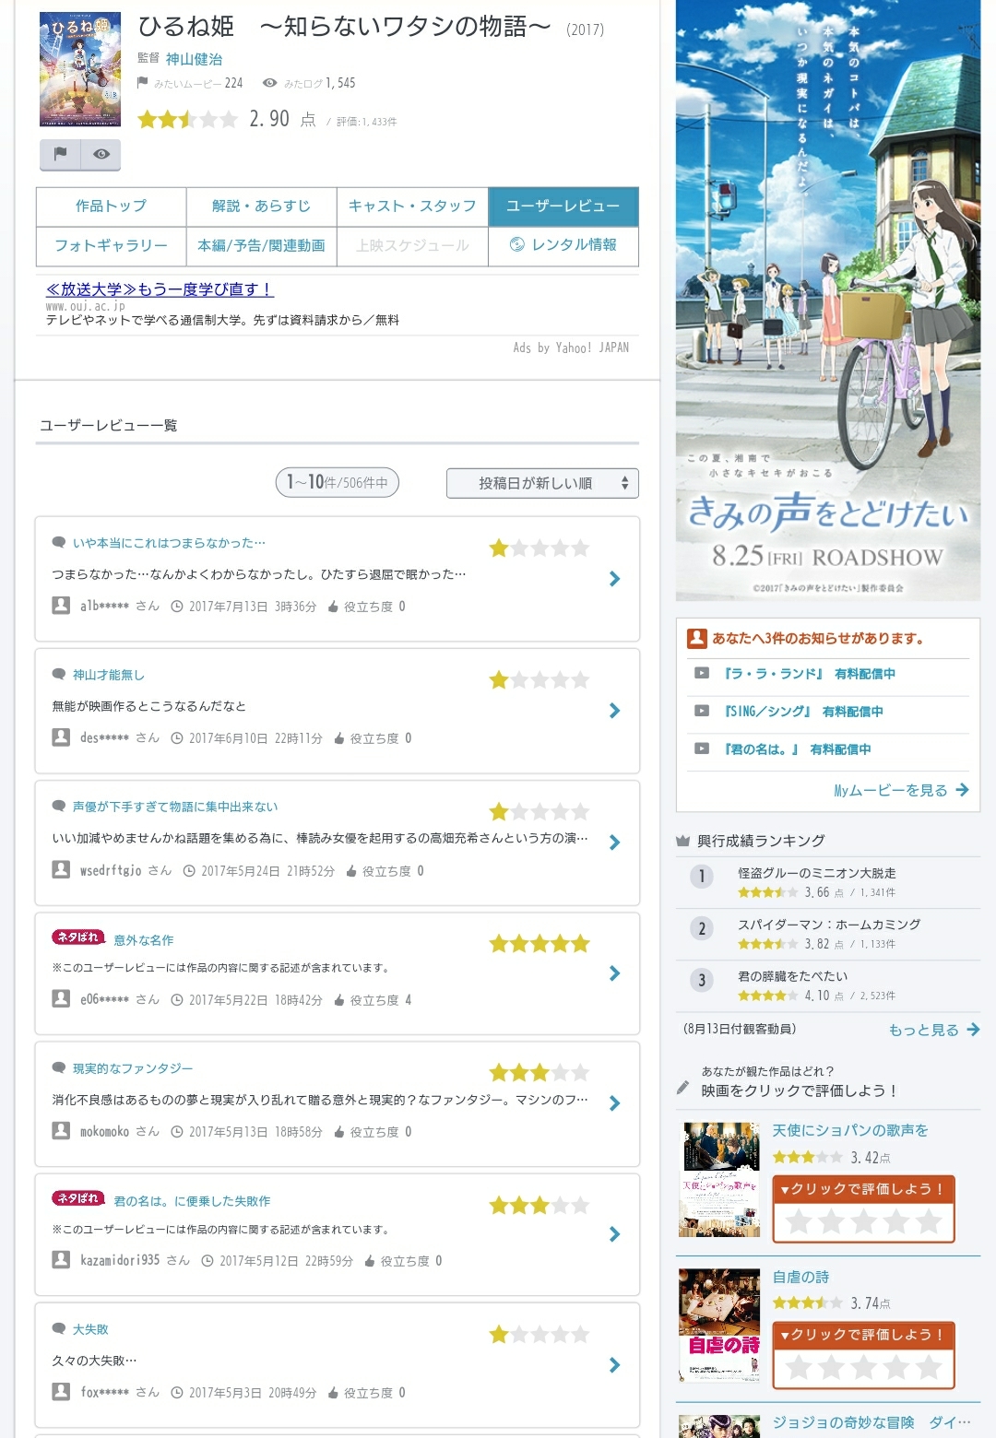The width and height of the screenshot is (996, 1438).
Task: Expand 現実的なファンタジー review chevron
Action: pos(615,1103)
